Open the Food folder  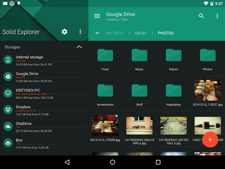105,60
